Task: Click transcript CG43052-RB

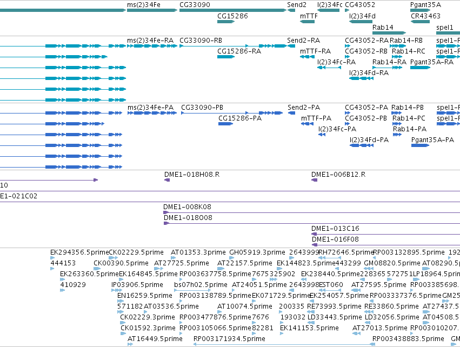Action: point(366,51)
